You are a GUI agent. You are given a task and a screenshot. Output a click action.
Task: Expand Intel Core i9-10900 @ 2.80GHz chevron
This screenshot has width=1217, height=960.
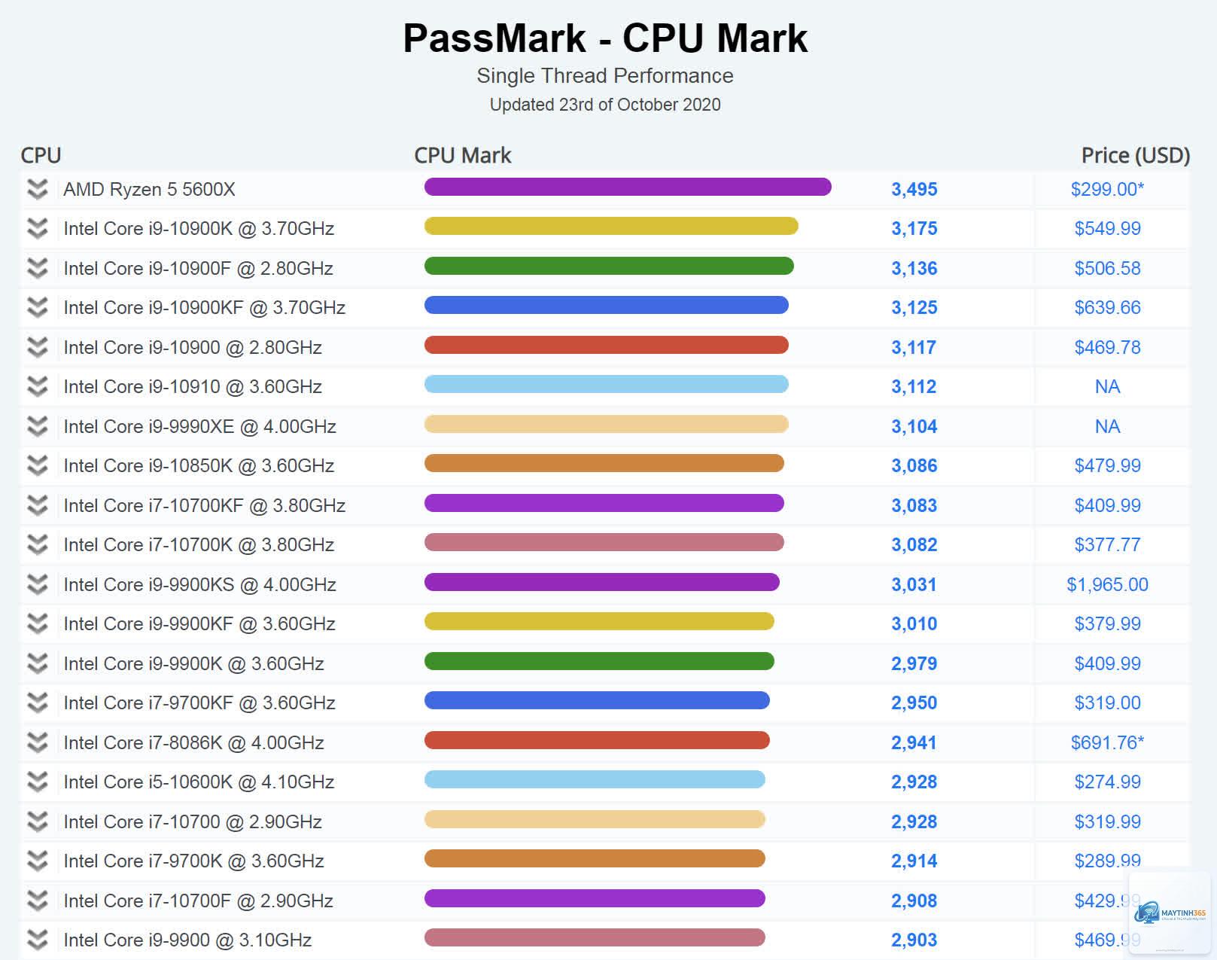click(x=37, y=347)
